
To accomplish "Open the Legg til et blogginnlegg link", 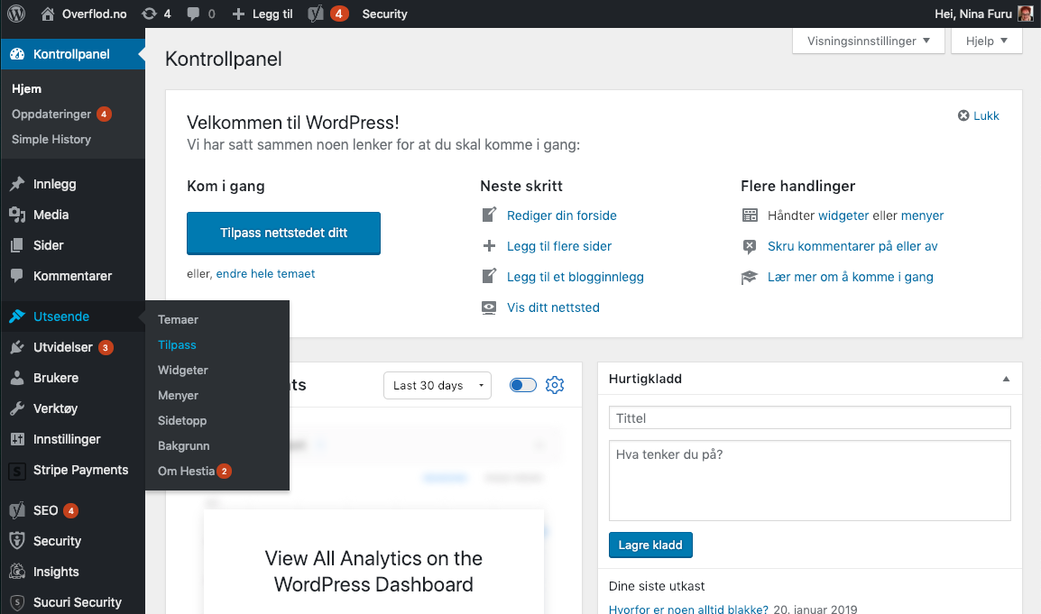I will point(576,277).
